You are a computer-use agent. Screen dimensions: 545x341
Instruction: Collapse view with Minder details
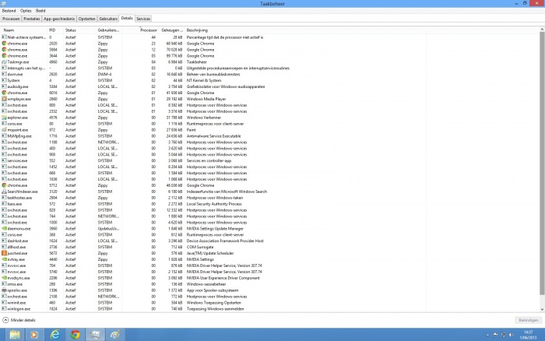pyautogui.click(x=19, y=320)
